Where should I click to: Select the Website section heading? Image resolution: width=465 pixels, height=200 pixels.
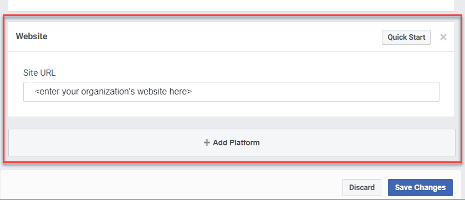tap(32, 36)
